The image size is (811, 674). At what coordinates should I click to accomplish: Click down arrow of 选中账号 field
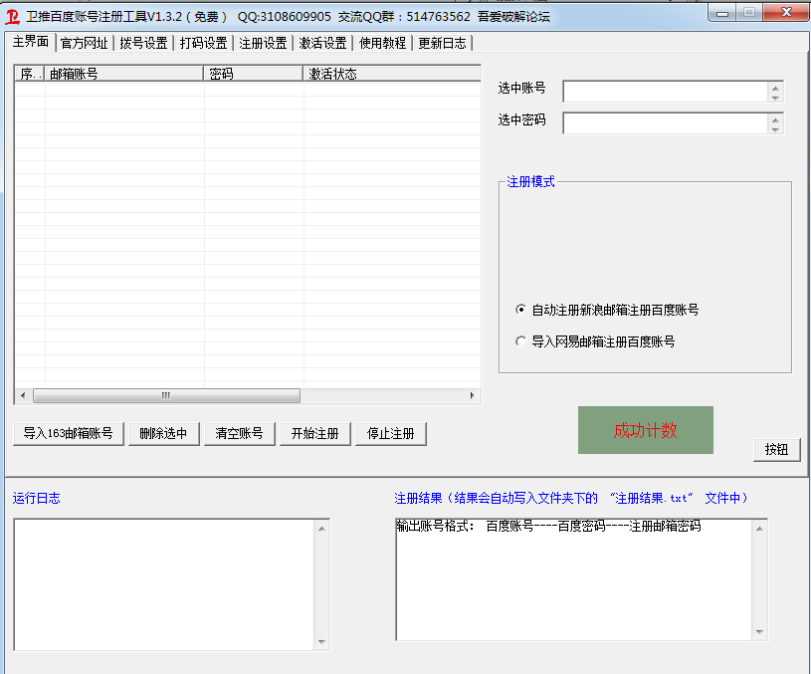click(775, 98)
